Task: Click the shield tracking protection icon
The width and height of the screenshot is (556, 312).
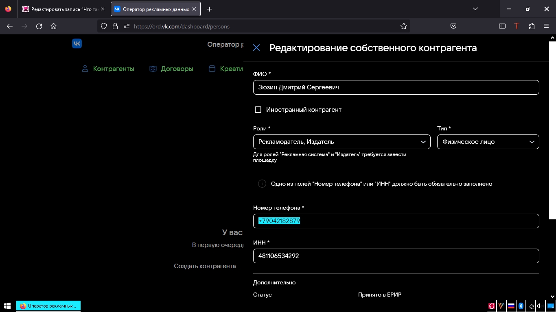Action: click(x=104, y=26)
